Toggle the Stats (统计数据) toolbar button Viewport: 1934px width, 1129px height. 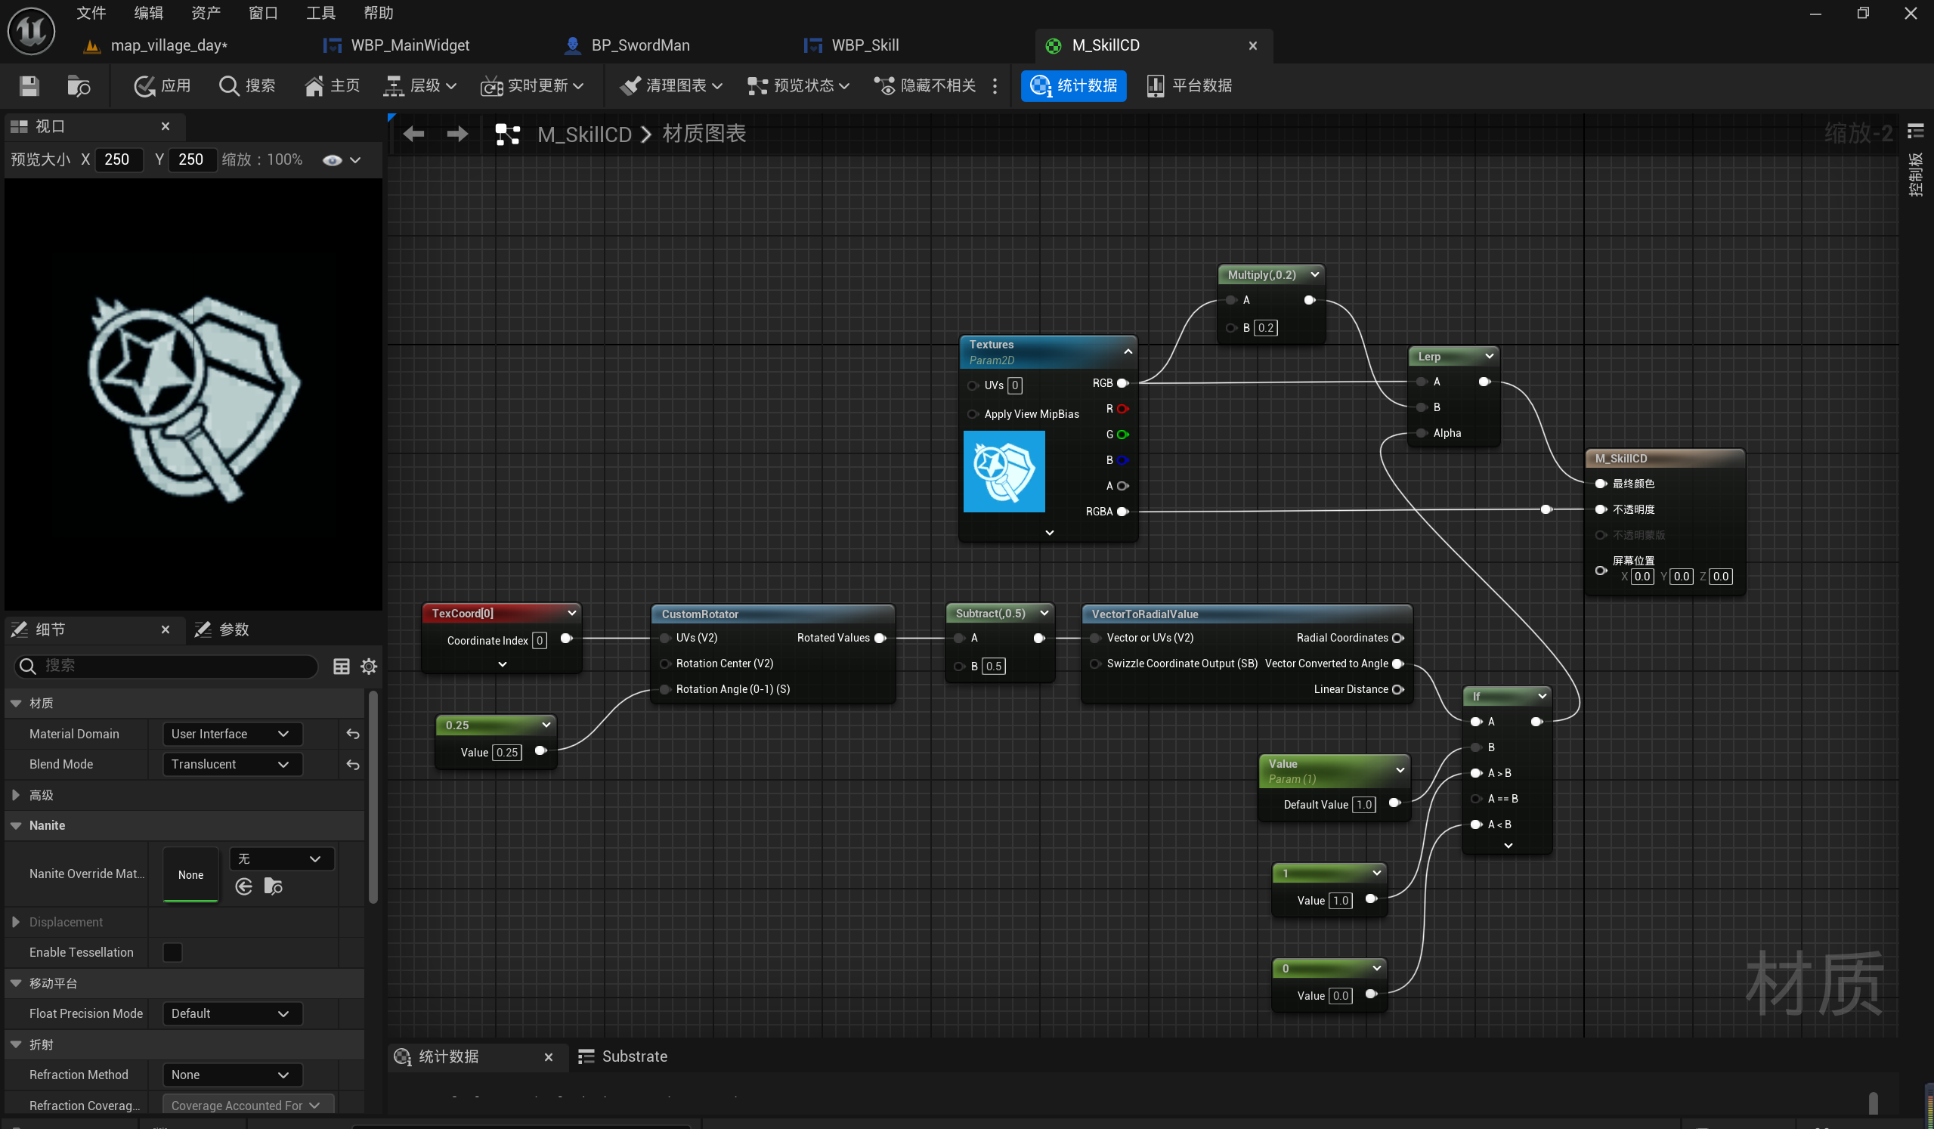click(x=1073, y=86)
